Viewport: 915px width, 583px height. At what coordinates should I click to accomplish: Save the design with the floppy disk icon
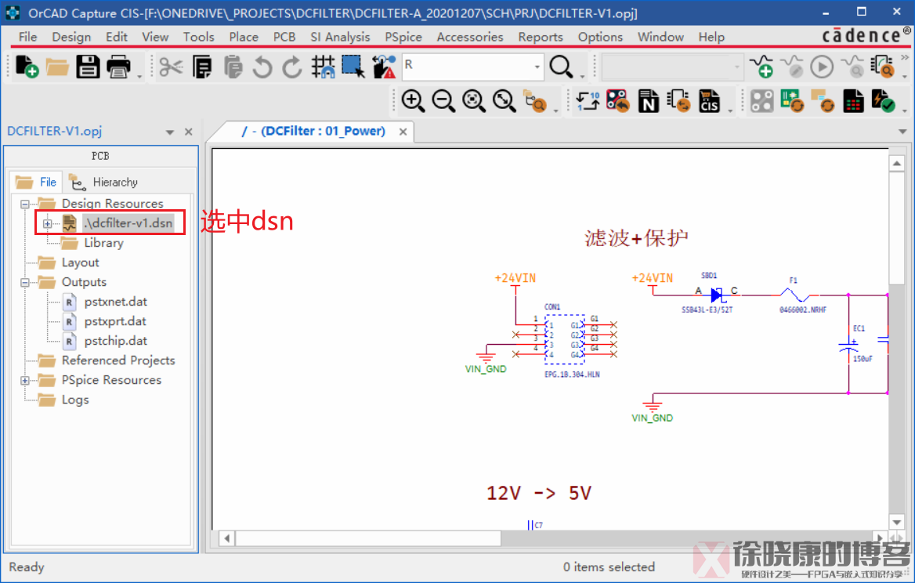[87, 67]
